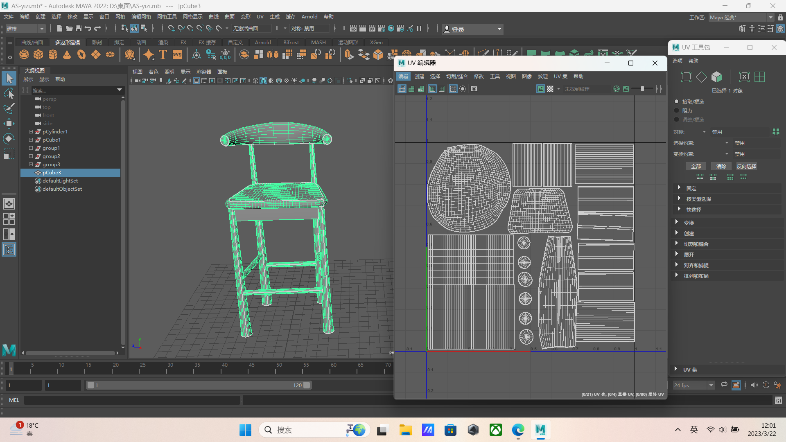The height and width of the screenshot is (442, 786).
Task: Select the Type tool on the shelf
Action: [x=162, y=54]
